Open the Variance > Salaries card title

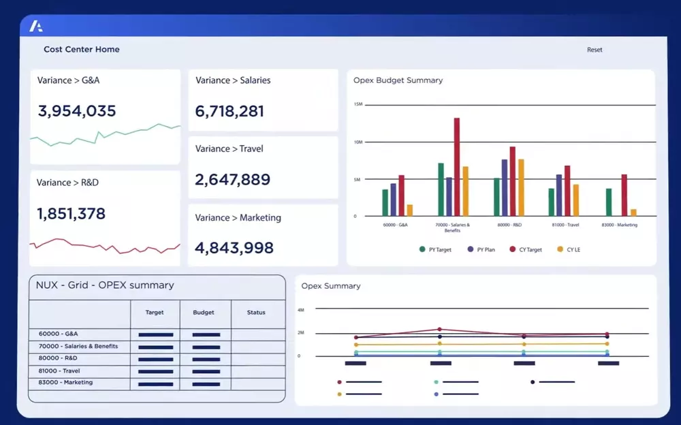pos(233,80)
